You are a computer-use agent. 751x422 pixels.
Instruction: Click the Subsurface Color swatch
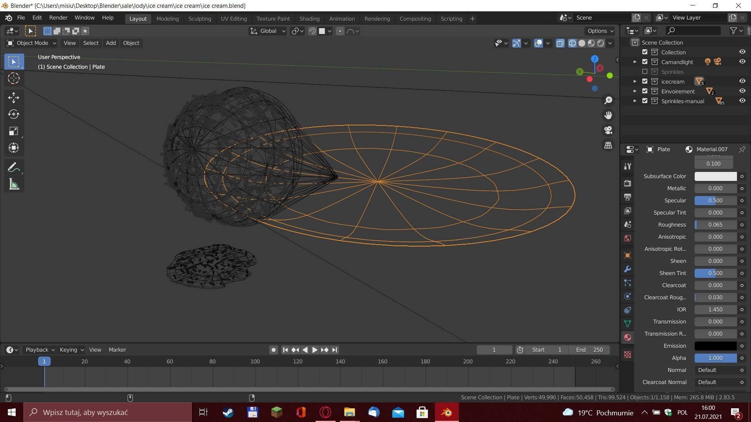(715, 176)
